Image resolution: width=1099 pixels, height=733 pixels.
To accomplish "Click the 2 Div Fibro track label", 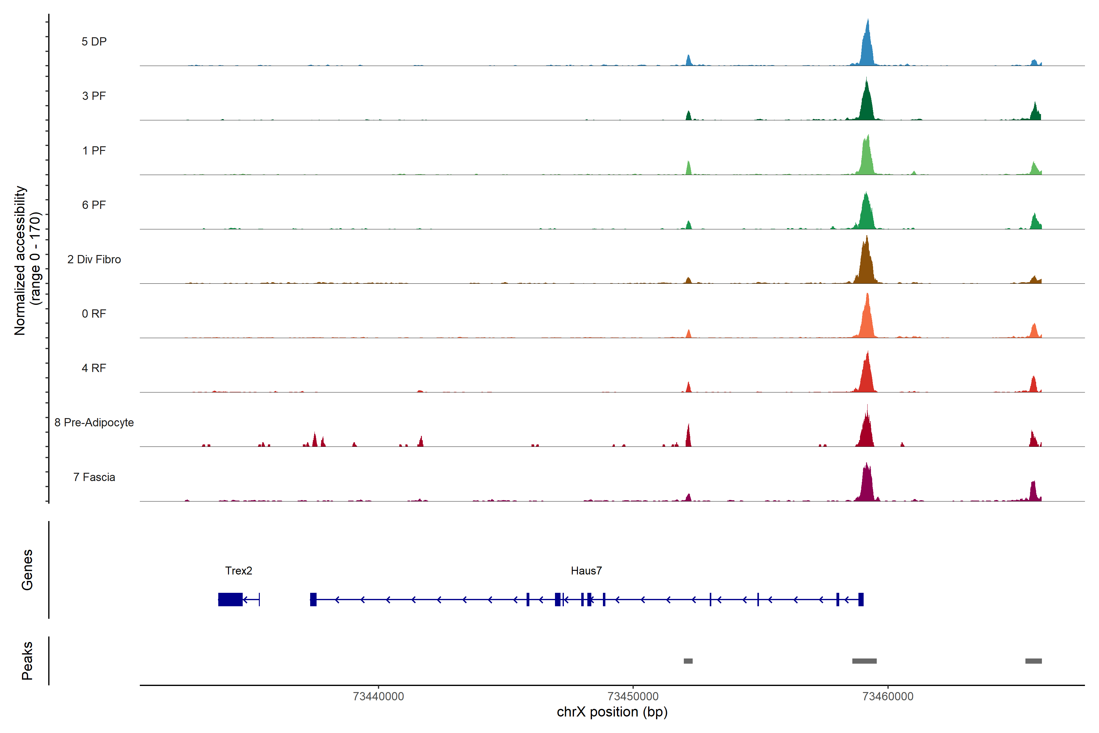I will coord(94,259).
